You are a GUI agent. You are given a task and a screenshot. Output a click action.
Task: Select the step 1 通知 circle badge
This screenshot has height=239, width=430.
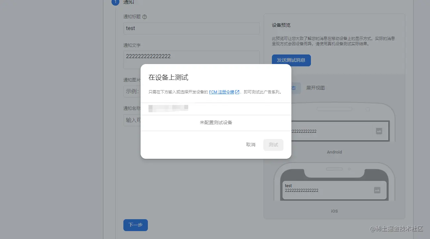115,2
